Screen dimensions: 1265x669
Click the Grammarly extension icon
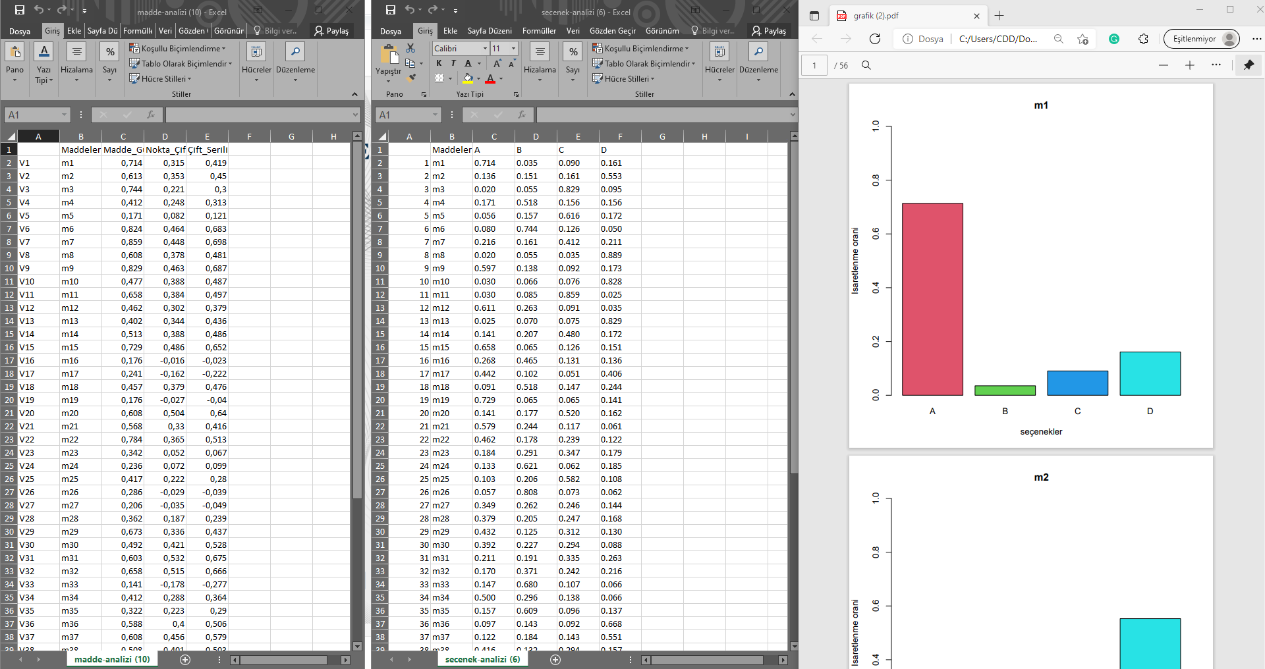click(1114, 39)
